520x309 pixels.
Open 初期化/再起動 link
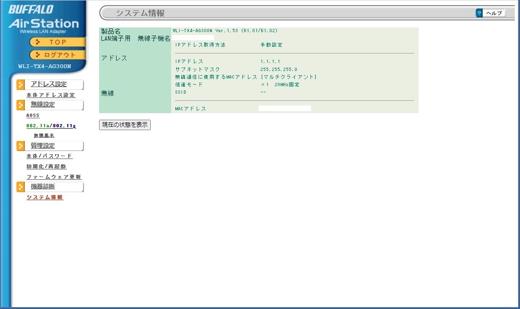(46, 166)
